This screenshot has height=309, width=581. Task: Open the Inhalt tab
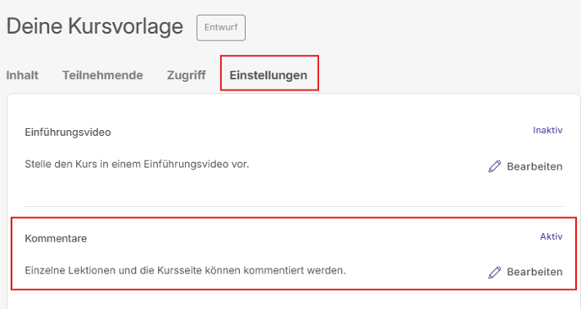[22, 75]
